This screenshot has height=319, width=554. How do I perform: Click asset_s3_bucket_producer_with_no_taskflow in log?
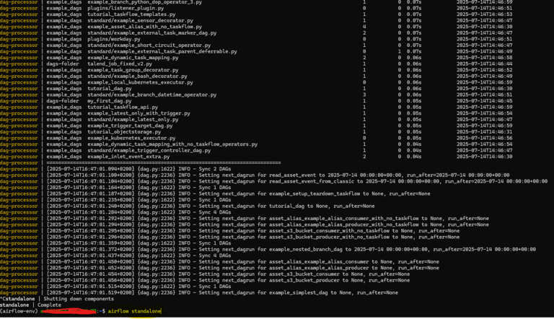point(329,237)
